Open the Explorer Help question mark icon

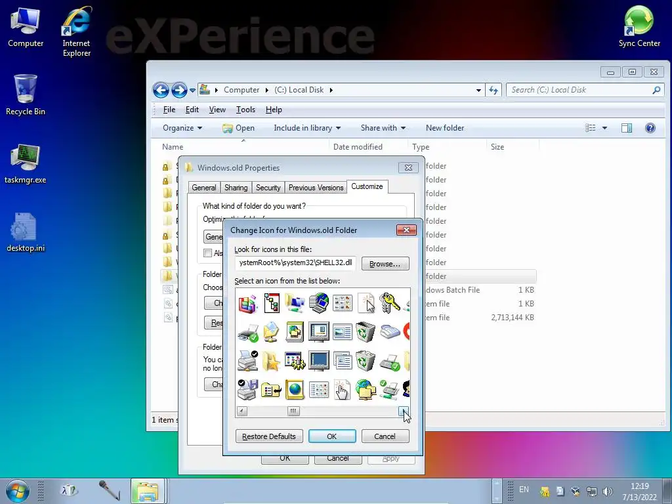pos(650,128)
